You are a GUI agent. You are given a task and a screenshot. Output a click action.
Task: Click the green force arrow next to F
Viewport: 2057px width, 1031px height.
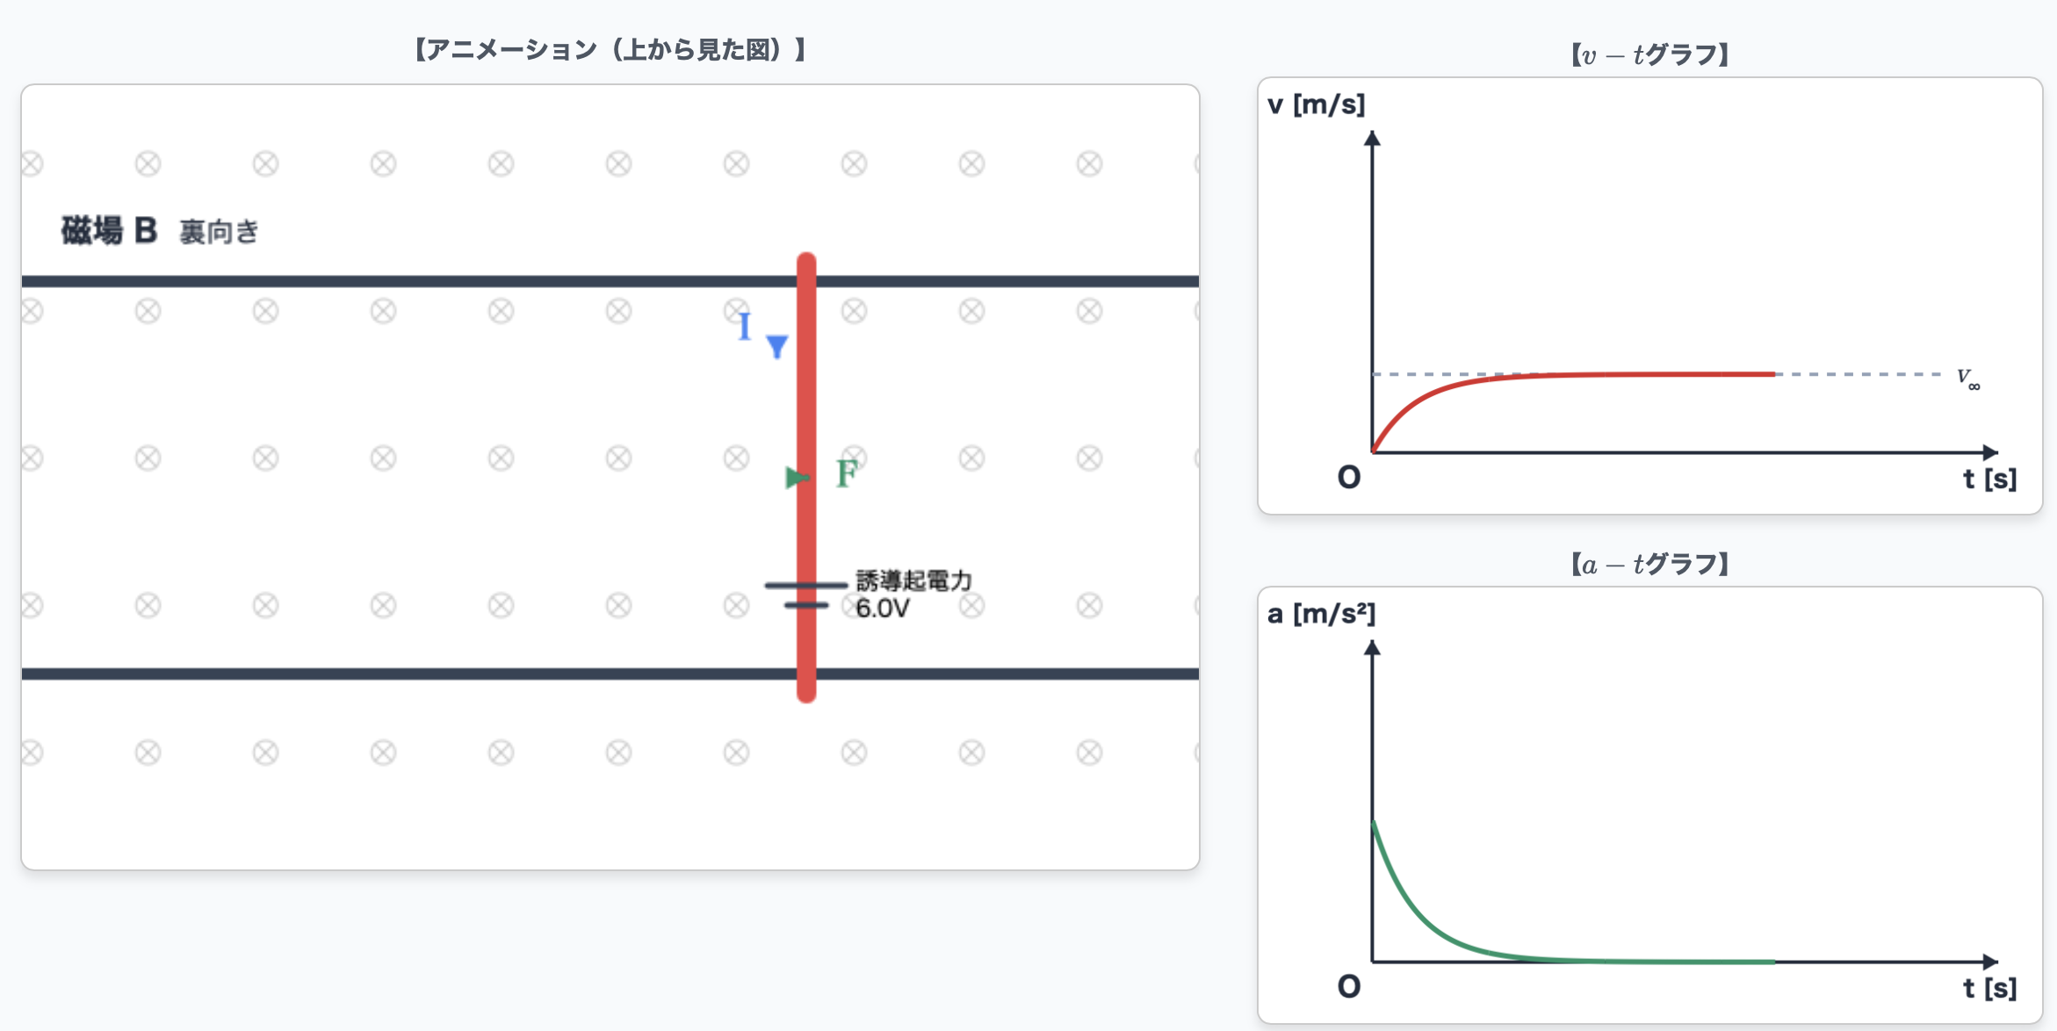[797, 478]
